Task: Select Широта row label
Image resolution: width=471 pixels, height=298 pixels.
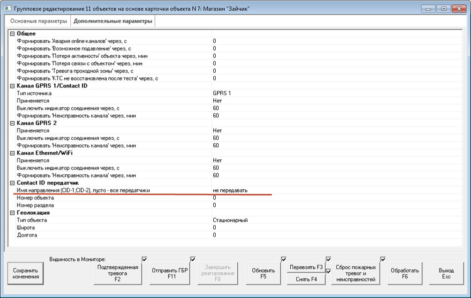Action: click(x=25, y=227)
